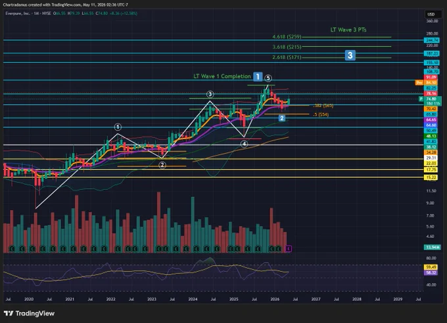Viewport: 447px width, 323px height.
Task: Select the LT Wave 3 PTs text
Action: [348, 30]
